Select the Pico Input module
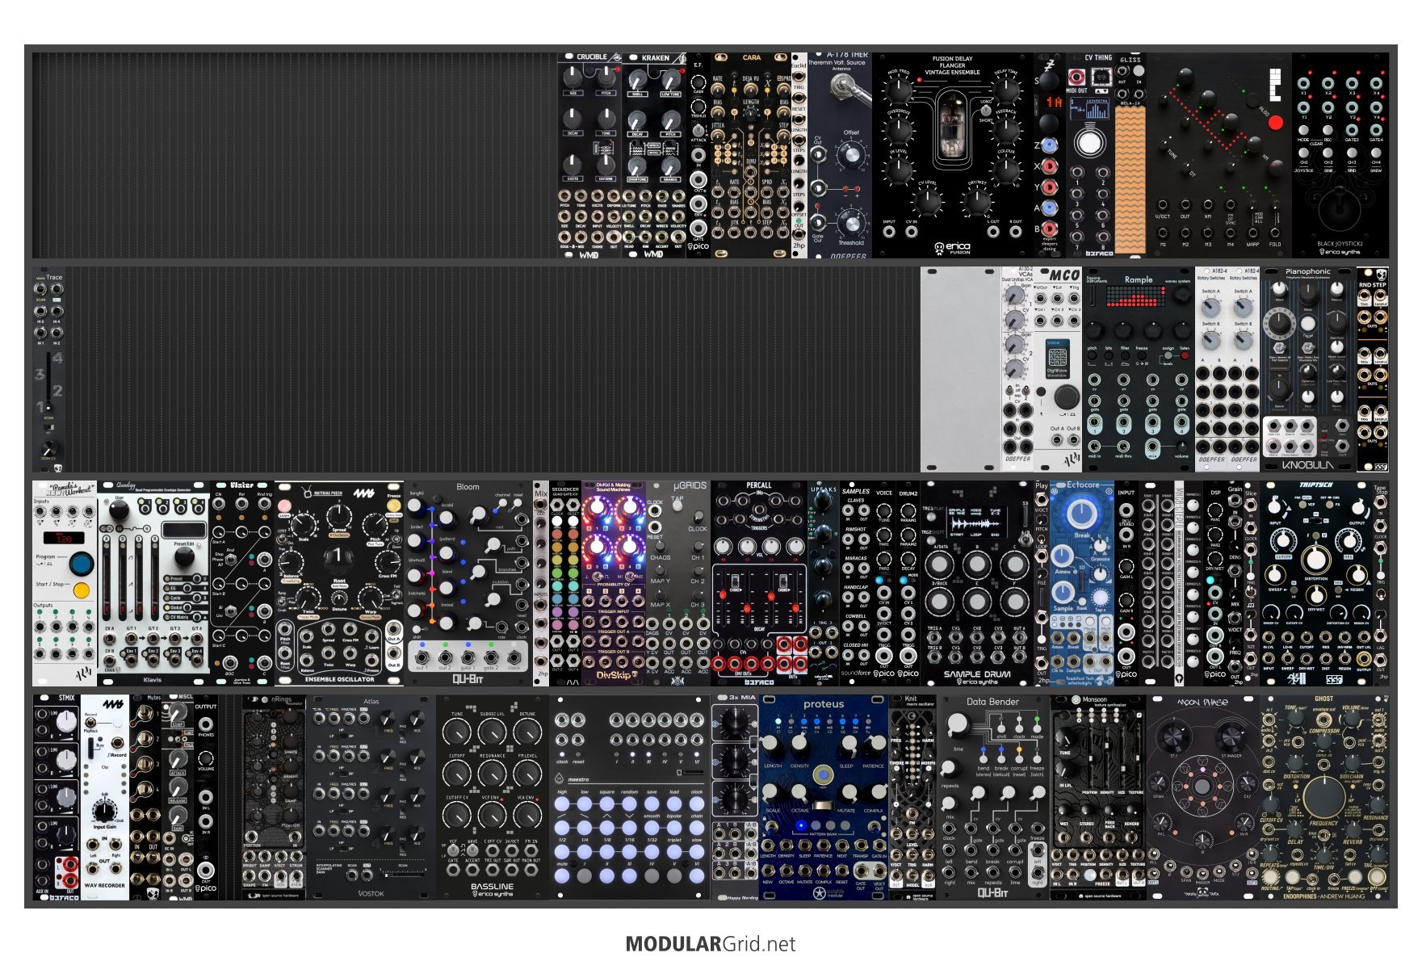The height and width of the screenshot is (961, 1422). pos(1126,583)
